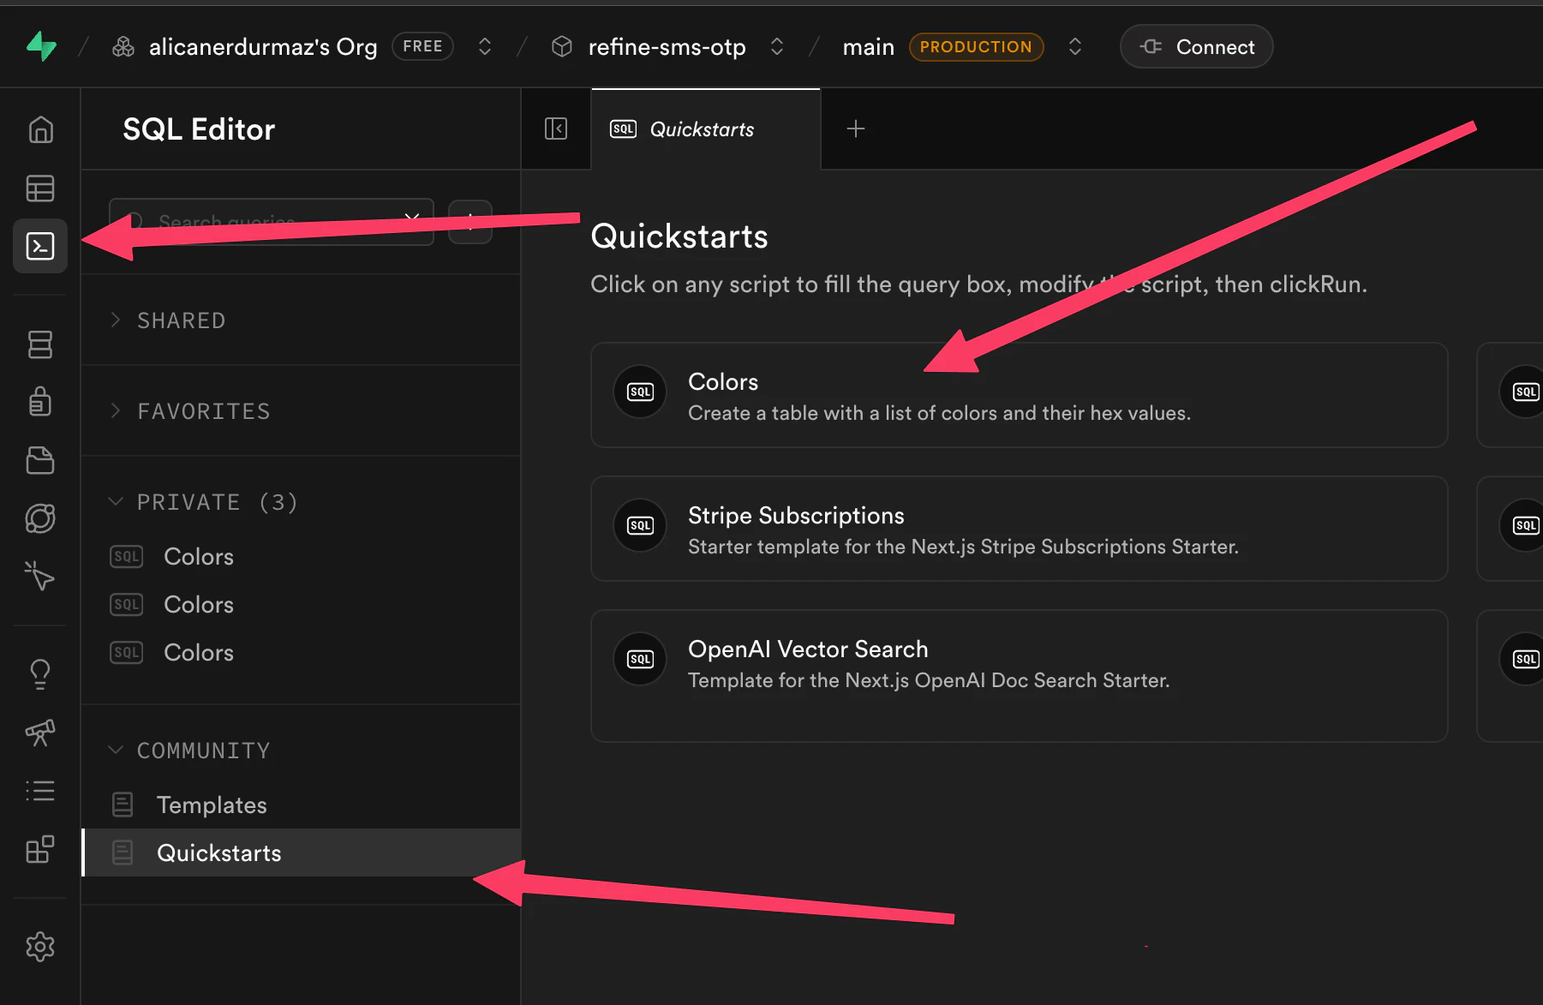1543x1005 pixels.
Task: Collapse the SQL sidebar panel toggle
Action: click(556, 129)
